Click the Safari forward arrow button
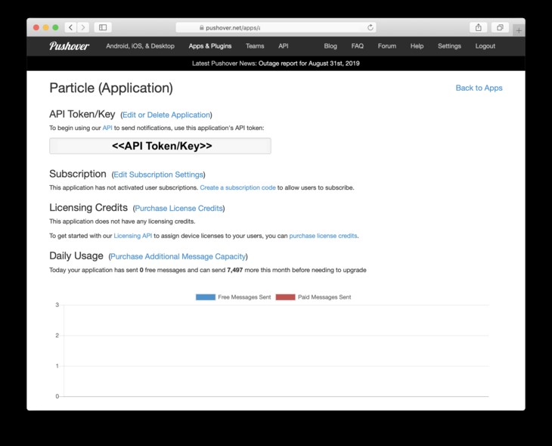The width and height of the screenshot is (552, 446). click(x=82, y=27)
